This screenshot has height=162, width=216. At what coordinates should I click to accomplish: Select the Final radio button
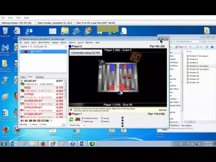40,125
